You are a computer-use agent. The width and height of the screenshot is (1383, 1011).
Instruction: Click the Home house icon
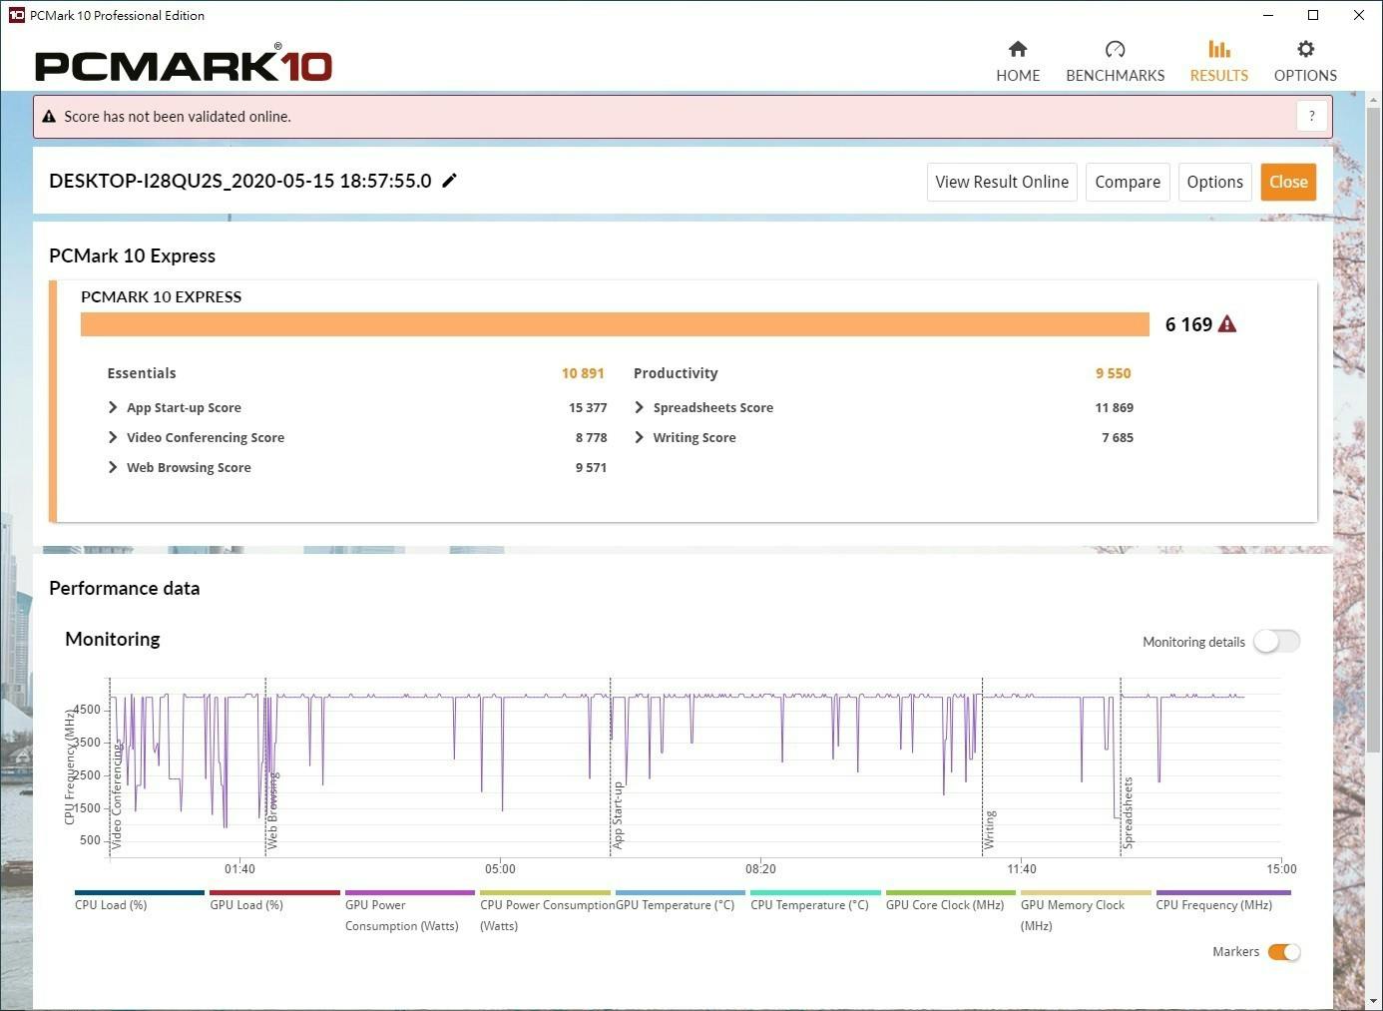[x=1018, y=50]
